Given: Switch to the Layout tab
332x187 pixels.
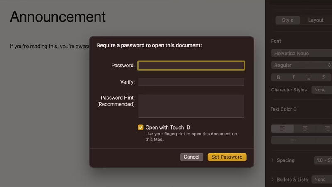Looking at the screenshot, I should (x=316, y=20).
